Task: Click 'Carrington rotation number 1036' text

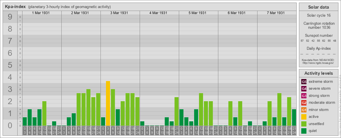Action: click(319, 25)
